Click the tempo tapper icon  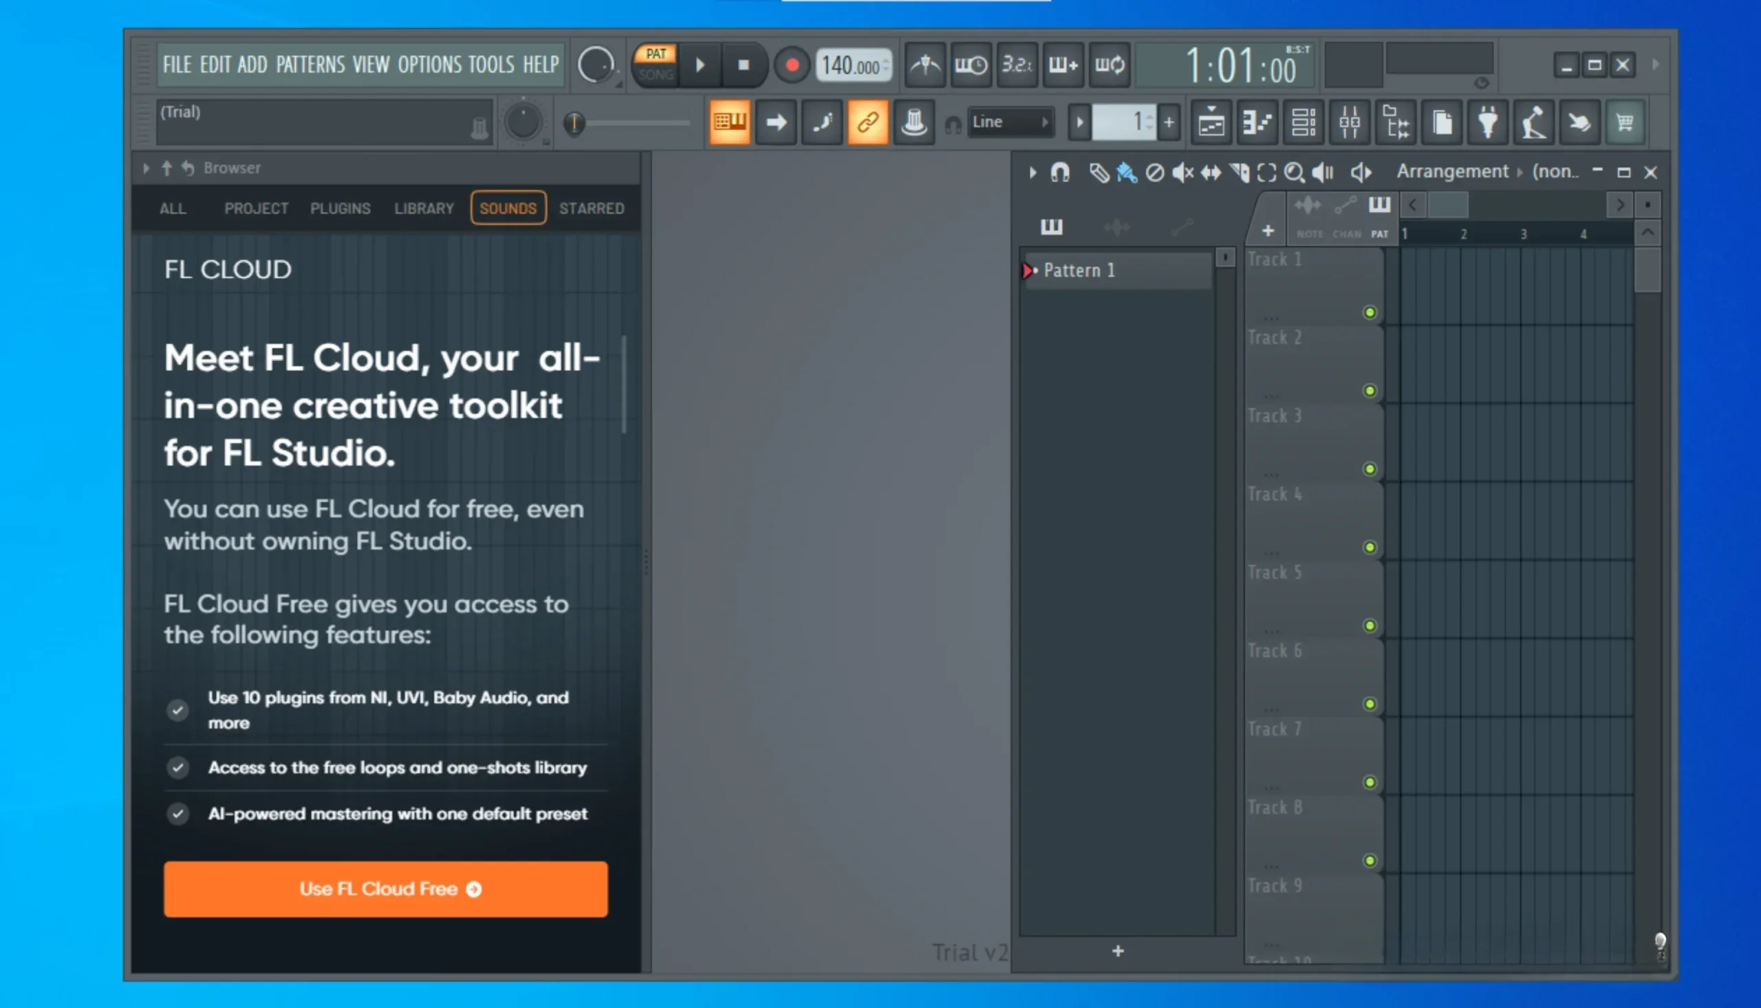pos(1533,122)
